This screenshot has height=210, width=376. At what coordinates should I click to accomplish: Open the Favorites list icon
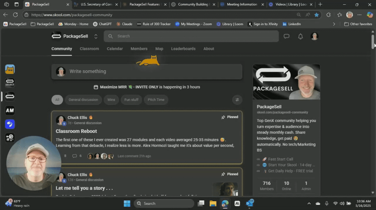point(339,15)
